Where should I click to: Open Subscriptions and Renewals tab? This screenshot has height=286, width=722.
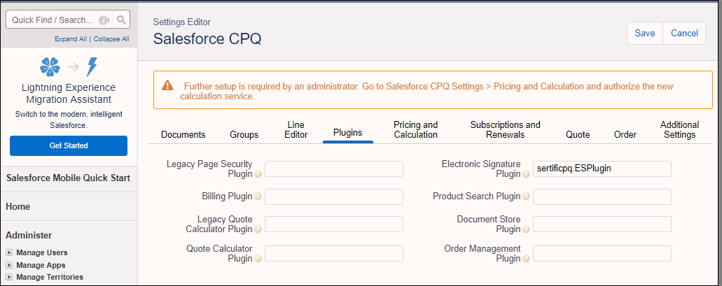tap(505, 129)
